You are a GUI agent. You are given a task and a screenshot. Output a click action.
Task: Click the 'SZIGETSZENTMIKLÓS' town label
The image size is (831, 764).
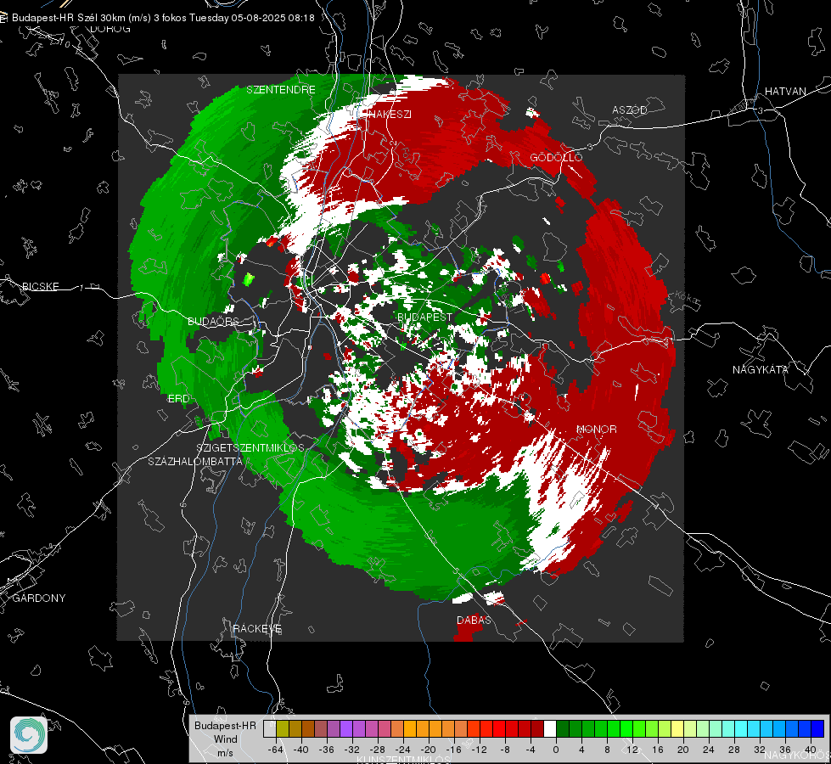coord(250,448)
